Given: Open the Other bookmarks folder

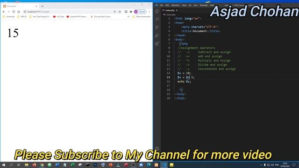Looking at the screenshot, I should tap(141, 17).
